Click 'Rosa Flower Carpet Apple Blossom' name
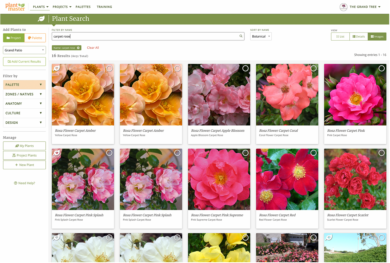Screen dimensions: 390x263 (x=218, y=131)
